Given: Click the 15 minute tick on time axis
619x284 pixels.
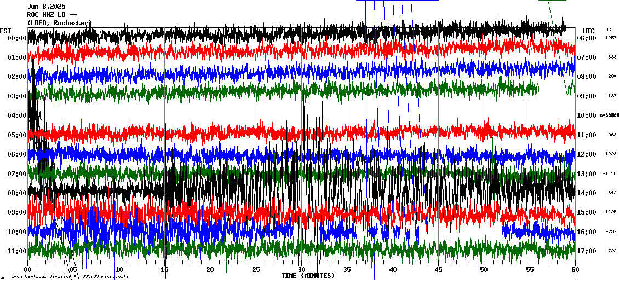Looking at the screenshot, I should [164, 269].
